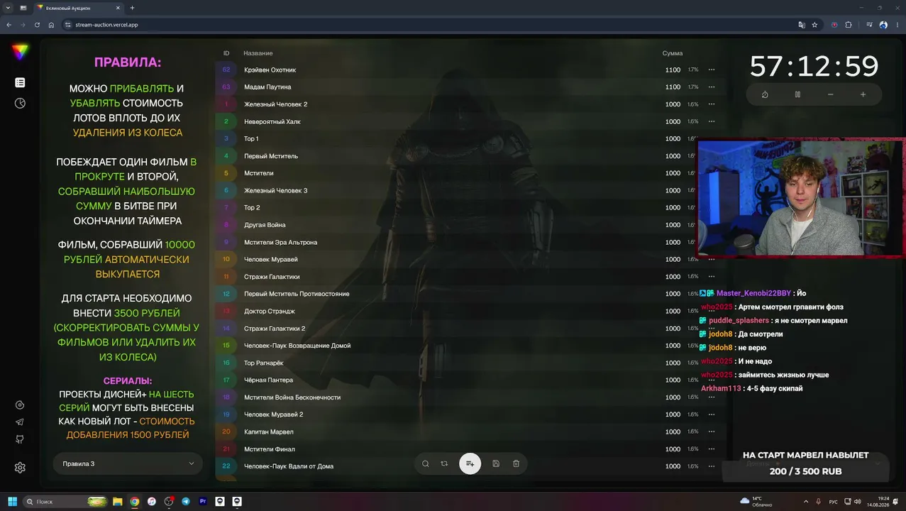Image resolution: width=906 pixels, height=511 pixels.
Task: Open more options for Крэйвен Охотник
Action: (712, 70)
